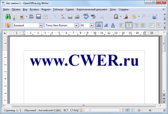Image resolution: width=168 pixels, height=114 pixels.
Task: Switch to single-page view layout
Action: (123, 110)
